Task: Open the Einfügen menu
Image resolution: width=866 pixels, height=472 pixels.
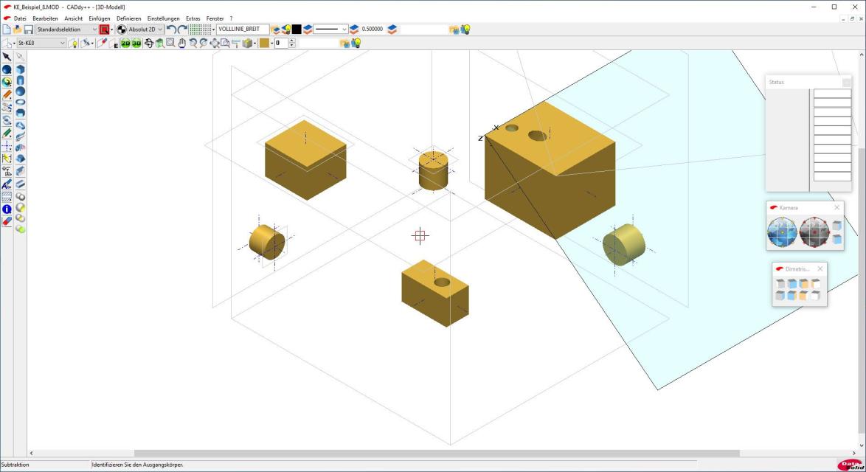Action: 99,18
